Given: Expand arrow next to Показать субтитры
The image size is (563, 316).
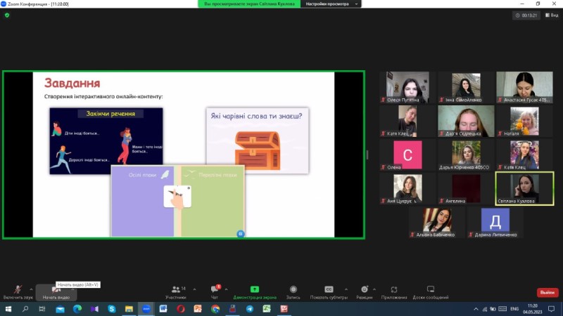Looking at the screenshot, I should pyautogui.click(x=346, y=289).
